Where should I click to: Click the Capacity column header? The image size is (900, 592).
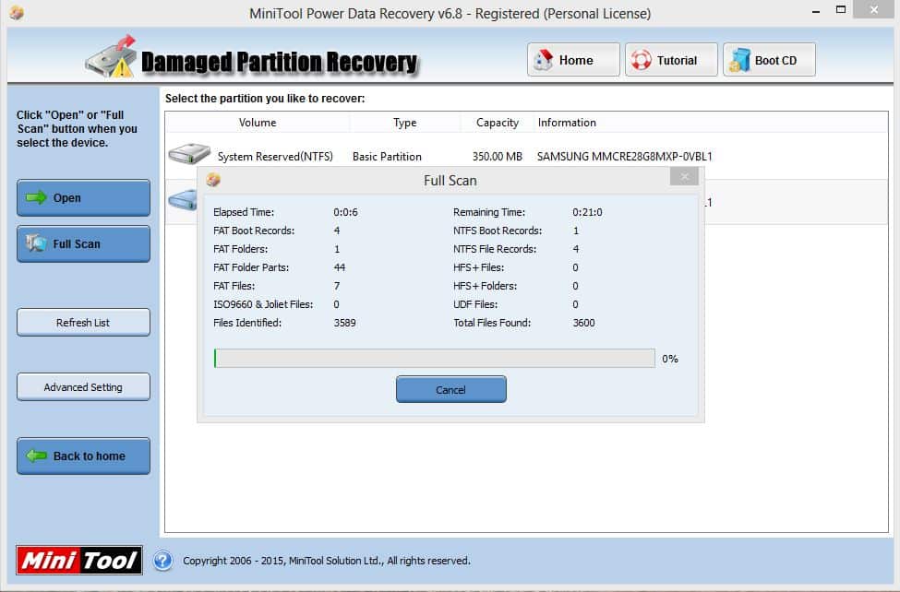498,123
